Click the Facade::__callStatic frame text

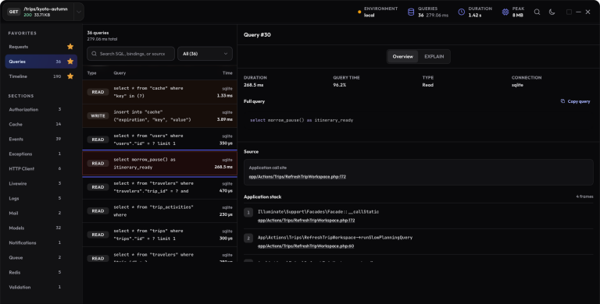point(318,211)
